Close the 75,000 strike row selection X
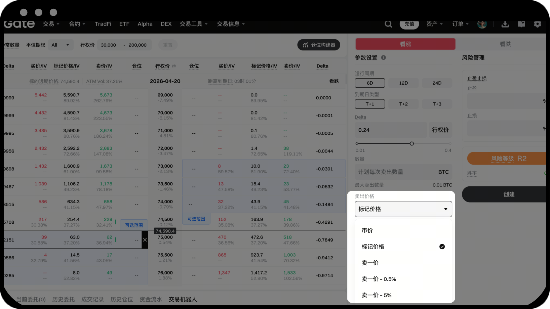Image resolution: width=550 pixels, height=309 pixels. (145, 240)
